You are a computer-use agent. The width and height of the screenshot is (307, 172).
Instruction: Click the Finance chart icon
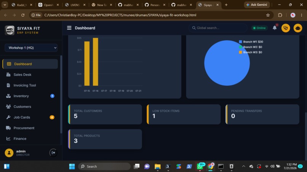pyautogui.click(x=8, y=139)
